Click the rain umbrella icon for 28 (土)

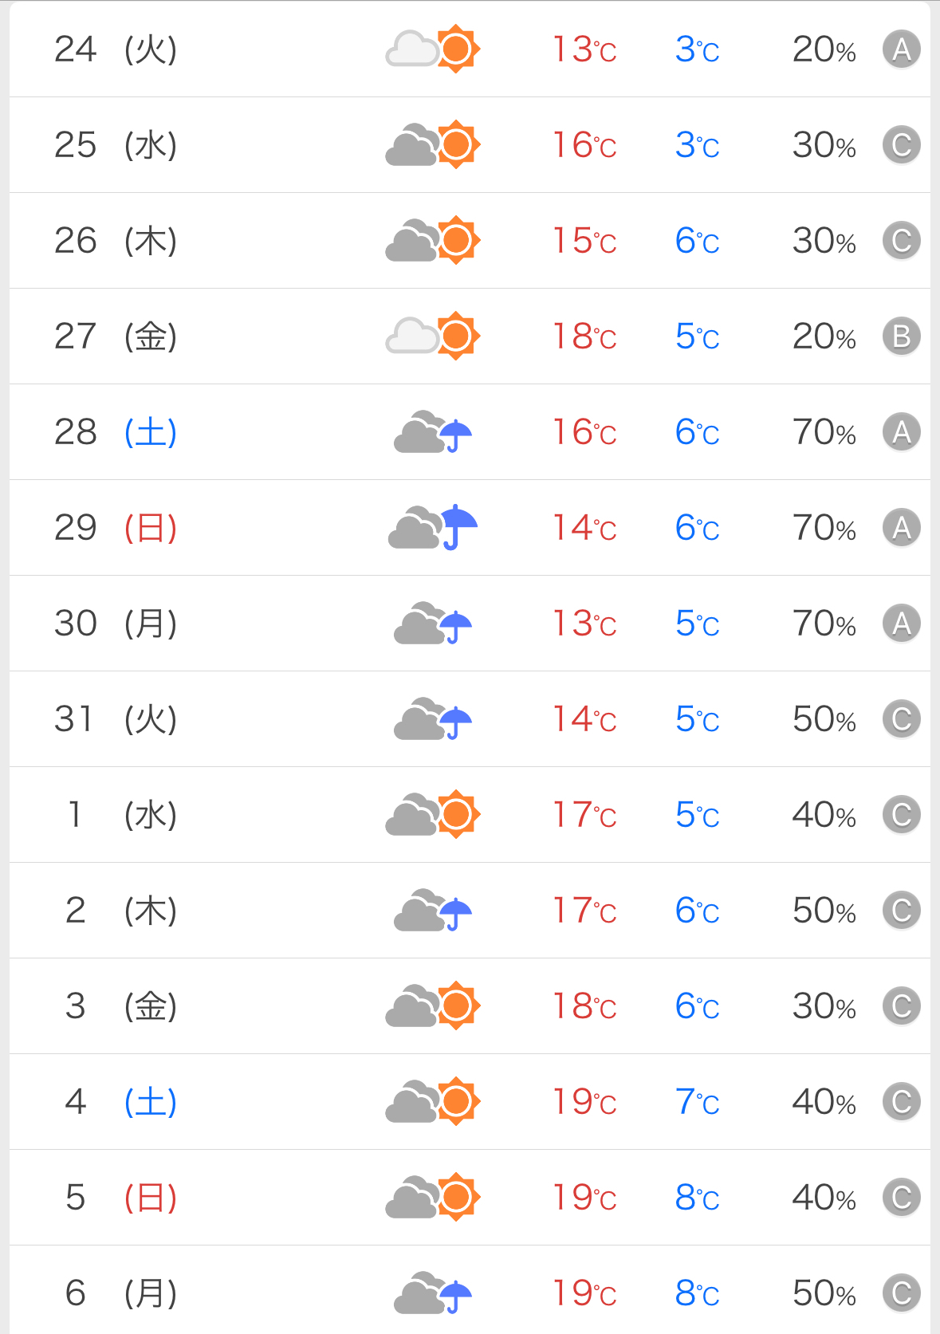(433, 432)
